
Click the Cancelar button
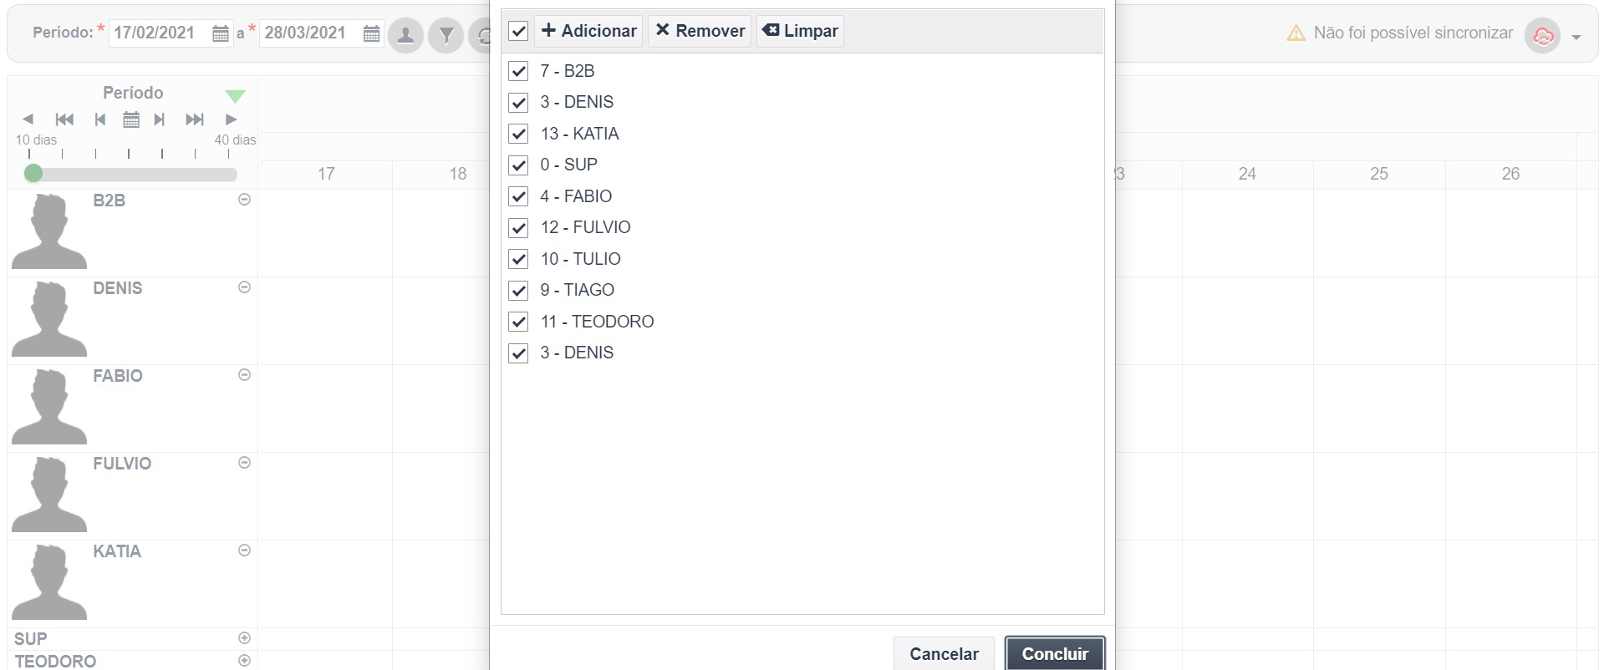click(944, 653)
